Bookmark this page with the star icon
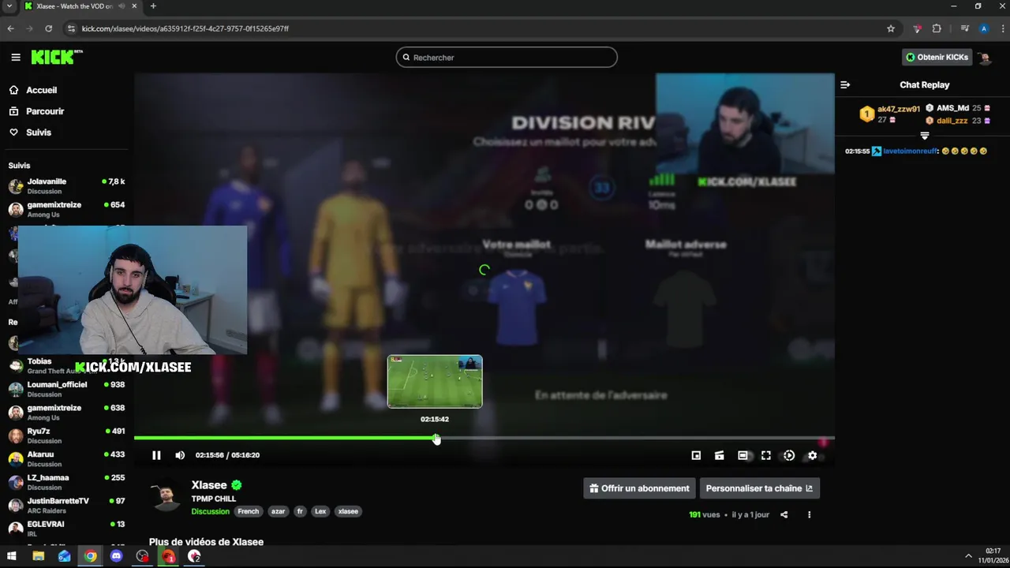Screen dimensions: 1010x568 click(891, 28)
